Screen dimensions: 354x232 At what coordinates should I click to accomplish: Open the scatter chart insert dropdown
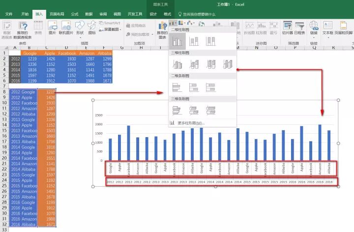coord(191,23)
